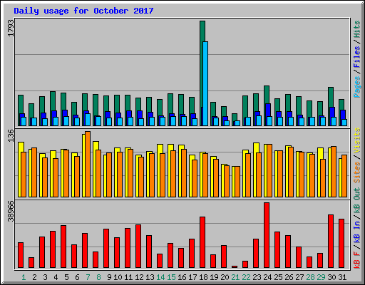Select the red kB bar on day 18
The width and height of the screenshot is (365, 285).
(x=202, y=242)
